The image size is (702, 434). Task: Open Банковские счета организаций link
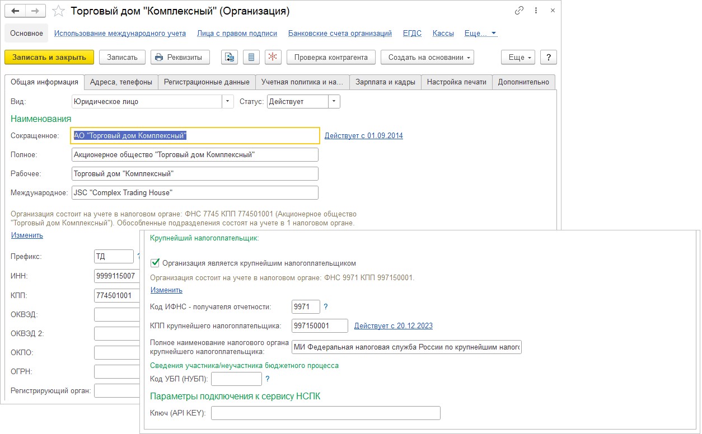tap(340, 33)
